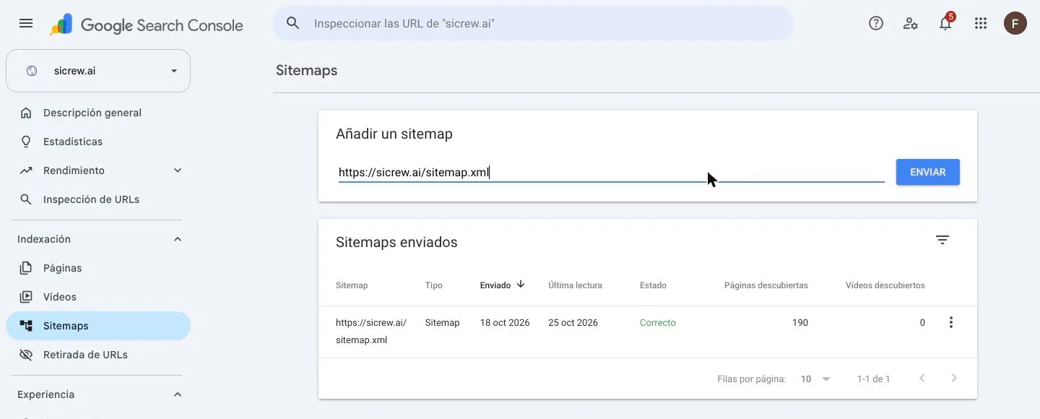1040x419 pixels.
Task: Sort by Vídeos descubiertos header
Action: [885, 285]
